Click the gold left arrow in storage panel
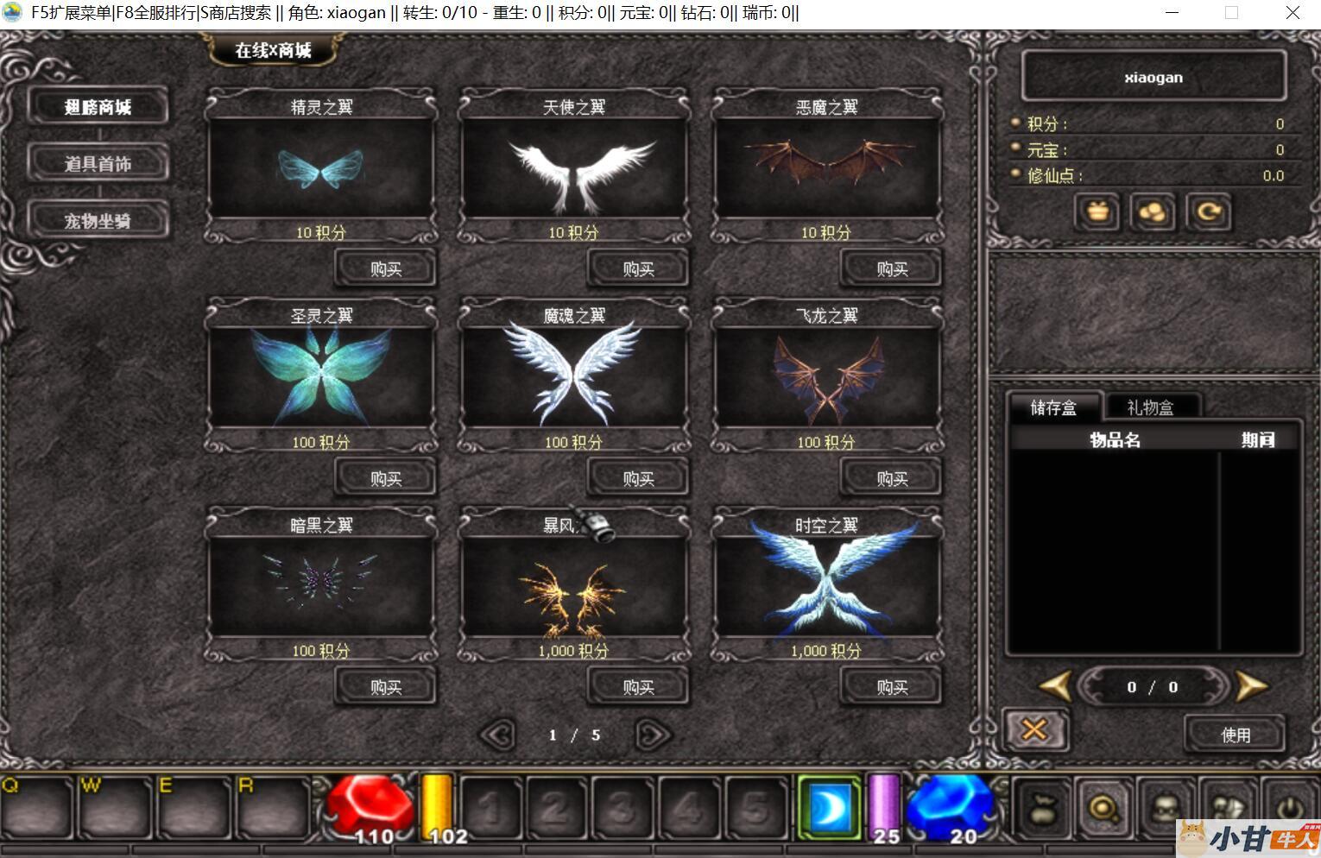The height and width of the screenshot is (858, 1321). click(x=1055, y=687)
